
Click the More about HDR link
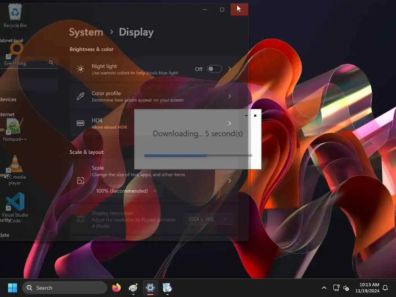coord(109,127)
